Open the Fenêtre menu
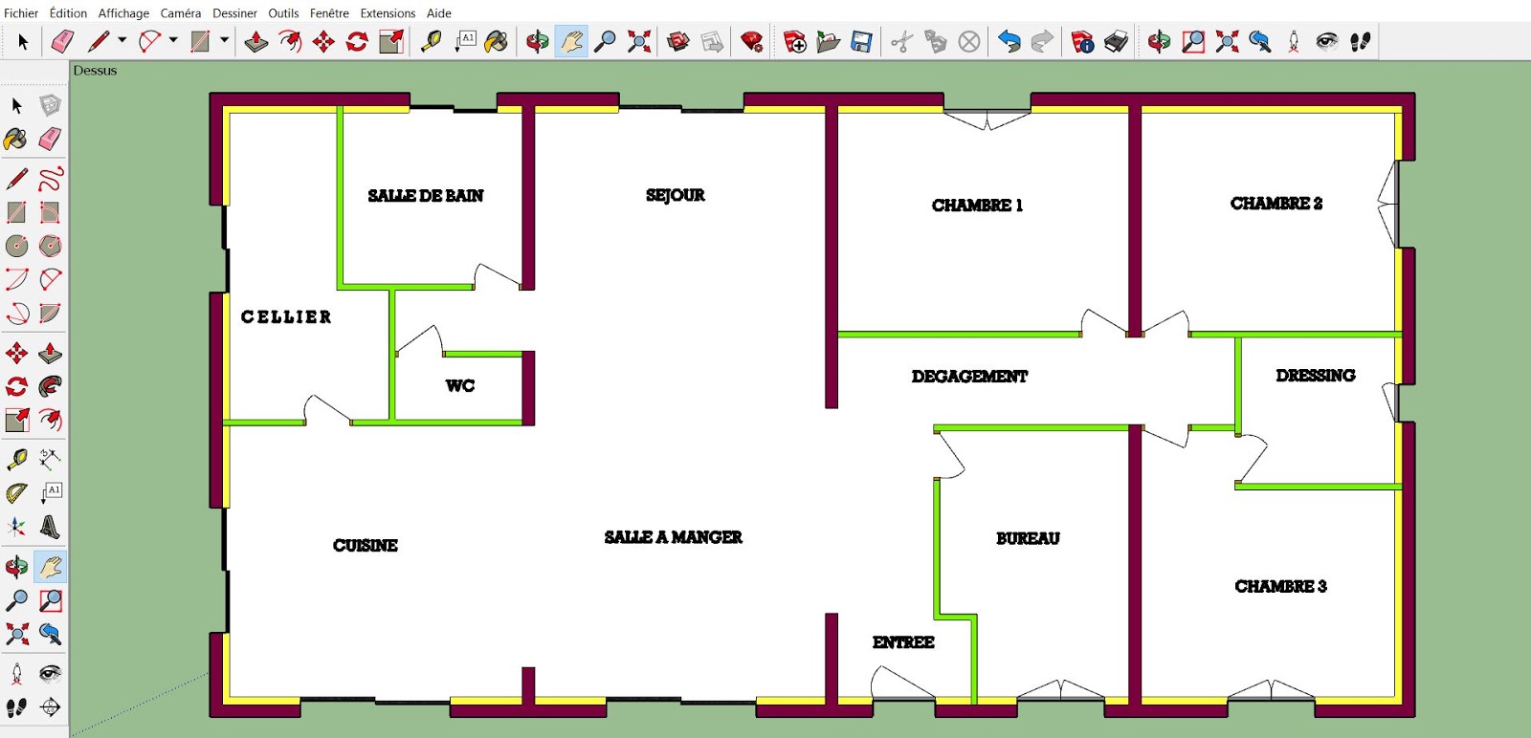This screenshot has width=1531, height=738. (329, 13)
